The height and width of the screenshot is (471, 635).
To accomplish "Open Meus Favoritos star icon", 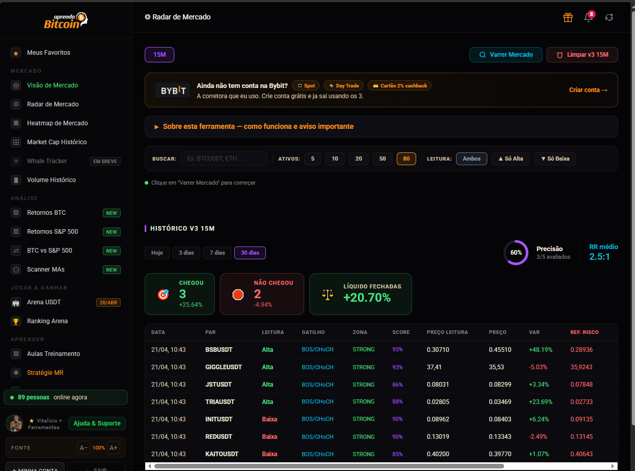I will pos(16,53).
